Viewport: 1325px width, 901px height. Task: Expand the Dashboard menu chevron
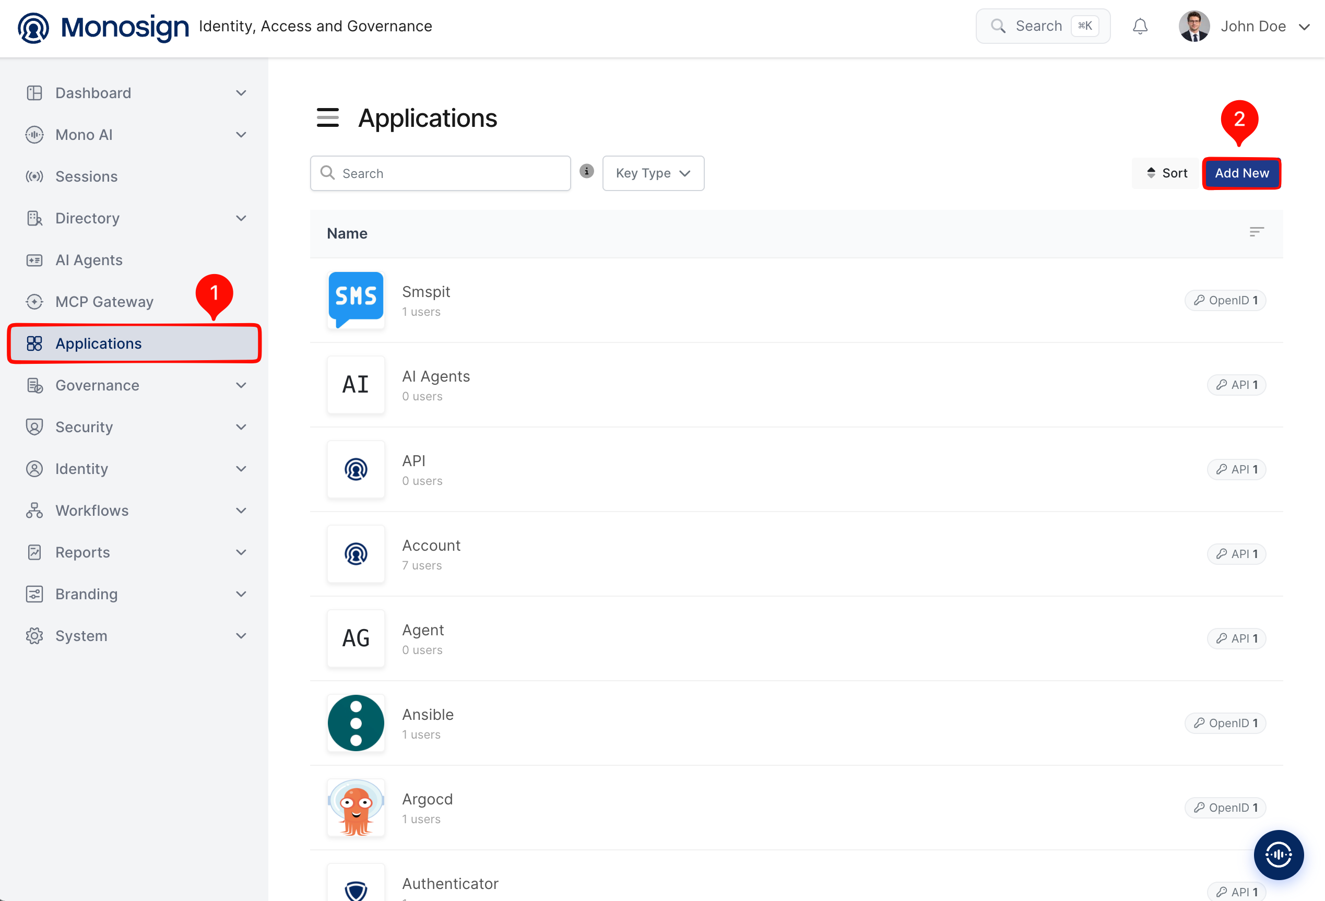pos(241,93)
